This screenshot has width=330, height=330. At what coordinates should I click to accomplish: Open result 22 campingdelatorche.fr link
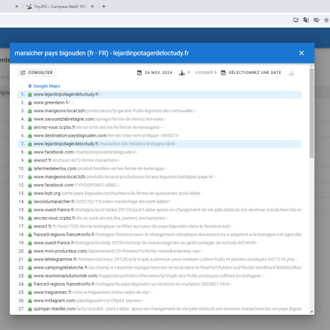click(168, 267)
